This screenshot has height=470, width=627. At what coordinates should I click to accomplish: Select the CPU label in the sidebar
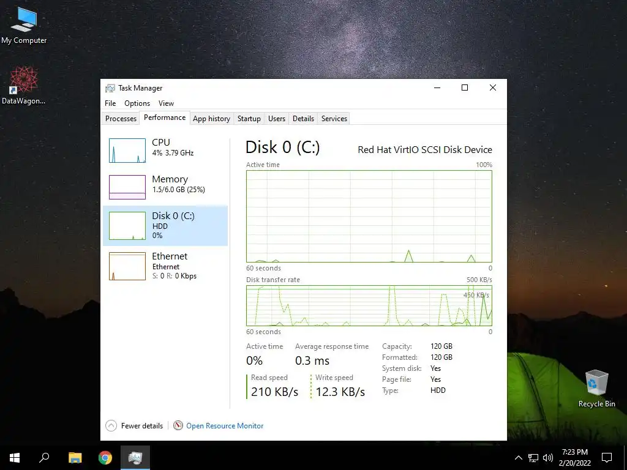(x=161, y=142)
